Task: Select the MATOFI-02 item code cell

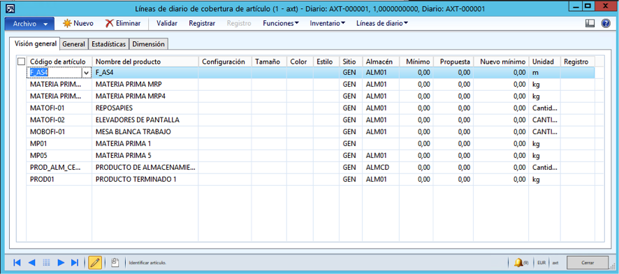Action: coord(59,120)
